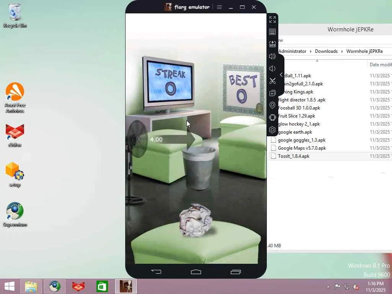Open the location pin icon in emulator sidebar

pyautogui.click(x=273, y=105)
